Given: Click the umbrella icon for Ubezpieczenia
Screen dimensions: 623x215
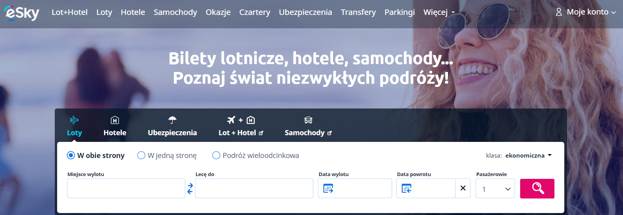Looking at the screenshot, I should tap(172, 120).
